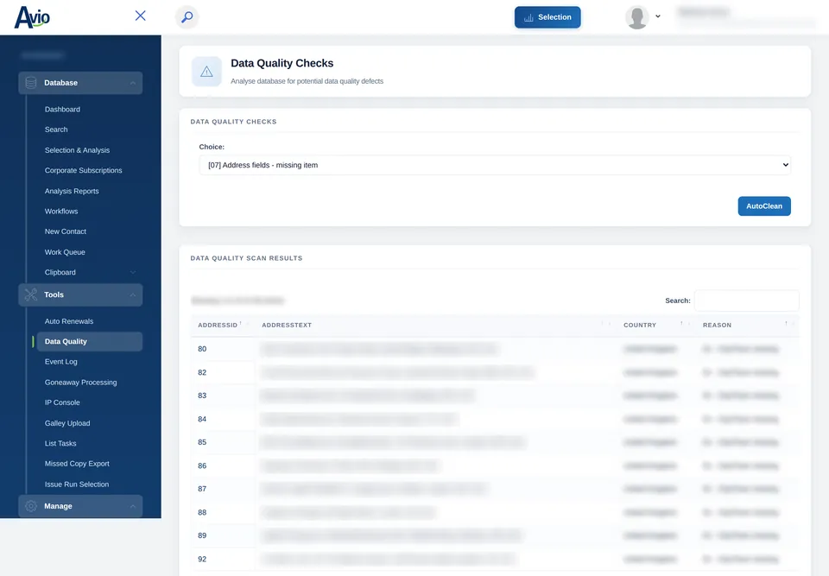Open Work Queue
The image size is (829, 576).
[65, 252]
